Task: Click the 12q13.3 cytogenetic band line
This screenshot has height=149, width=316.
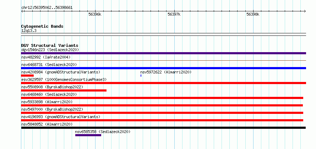Action: click(163, 34)
